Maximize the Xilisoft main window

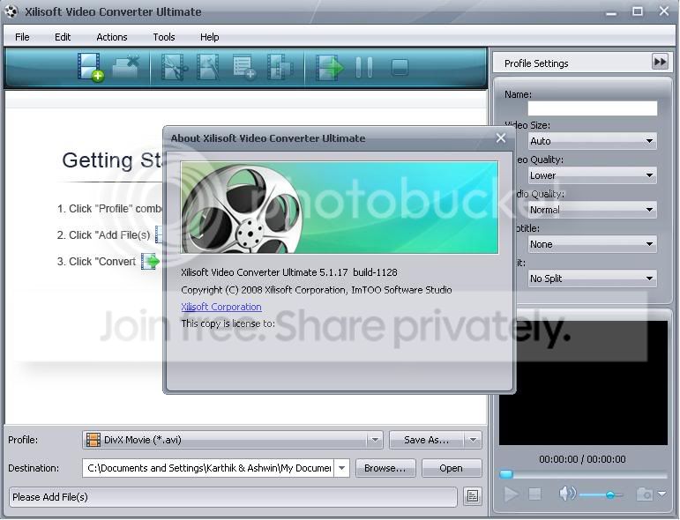coord(638,11)
